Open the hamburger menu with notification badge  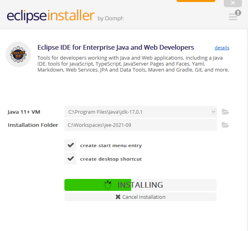234,16
